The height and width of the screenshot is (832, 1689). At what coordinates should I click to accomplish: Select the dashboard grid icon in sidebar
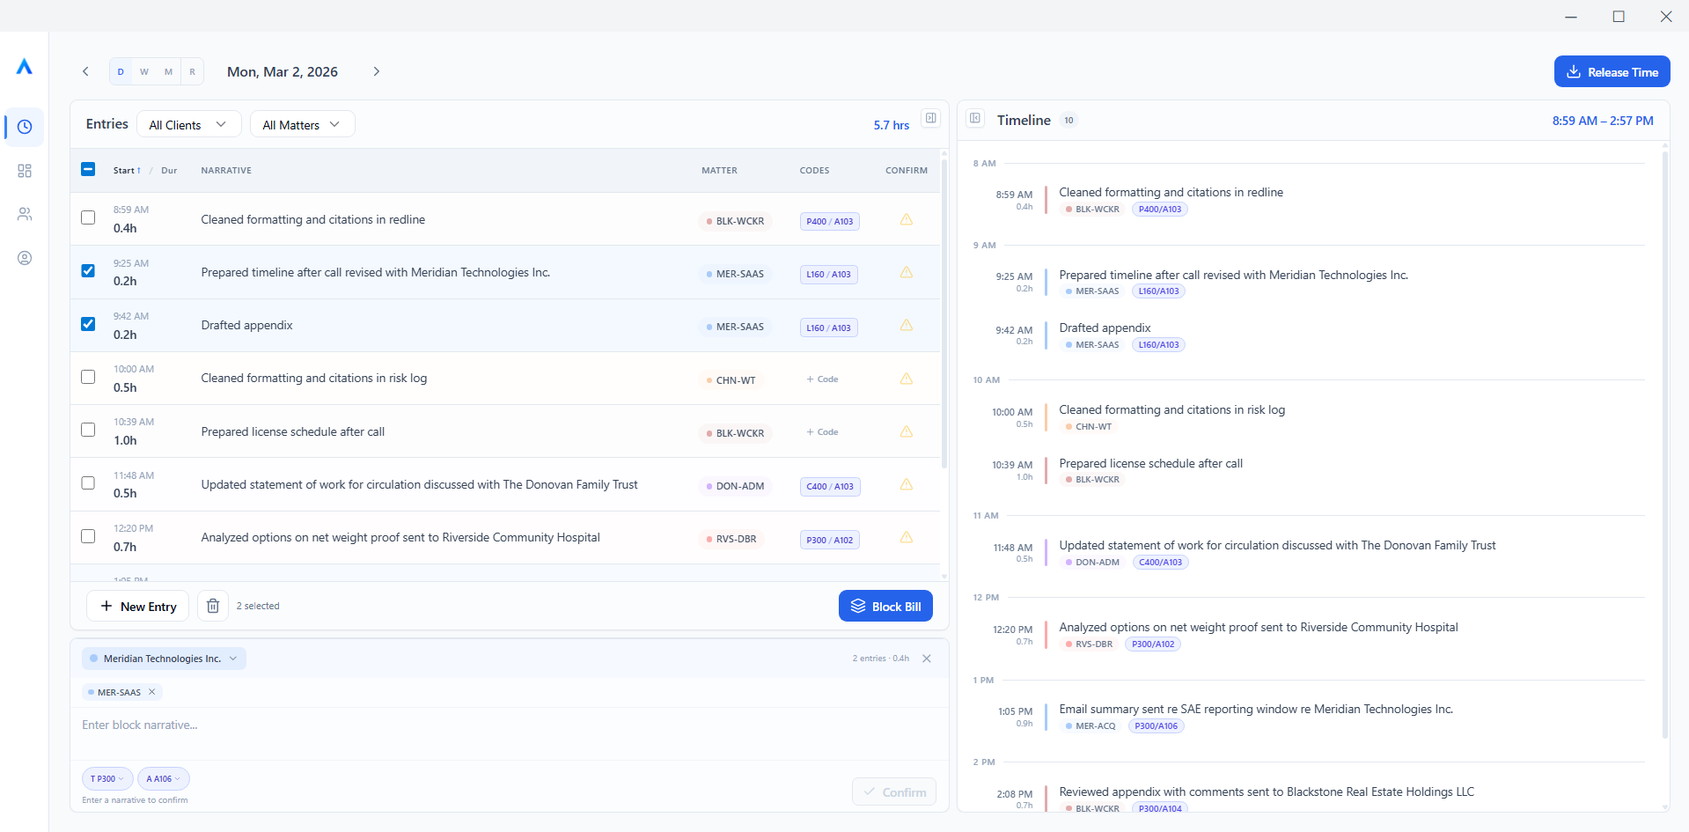(x=24, y=171)
